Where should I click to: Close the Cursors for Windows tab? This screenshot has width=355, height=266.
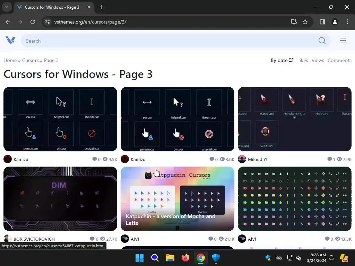(x=89, y=7)
